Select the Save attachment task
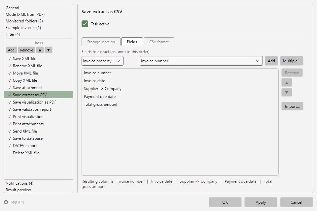The width and height of the screenshot is (317, 211). tap(39, 88)
